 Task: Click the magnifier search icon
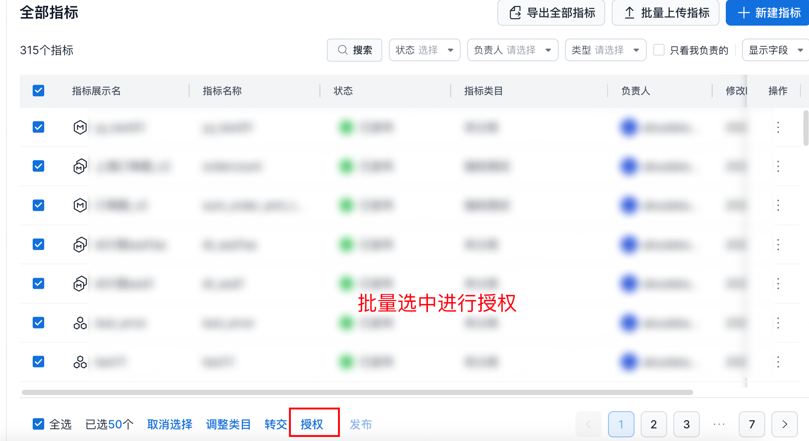pos(342,50)
